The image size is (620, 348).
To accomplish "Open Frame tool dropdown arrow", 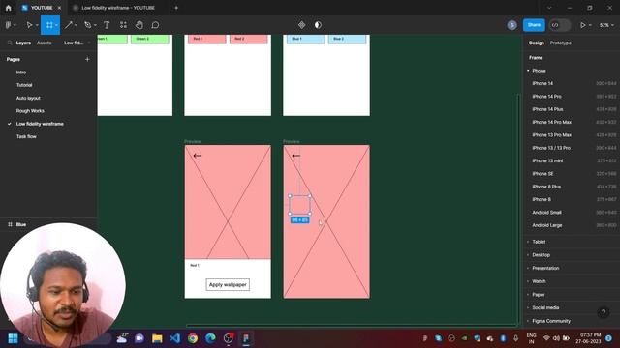I will 56,25.
